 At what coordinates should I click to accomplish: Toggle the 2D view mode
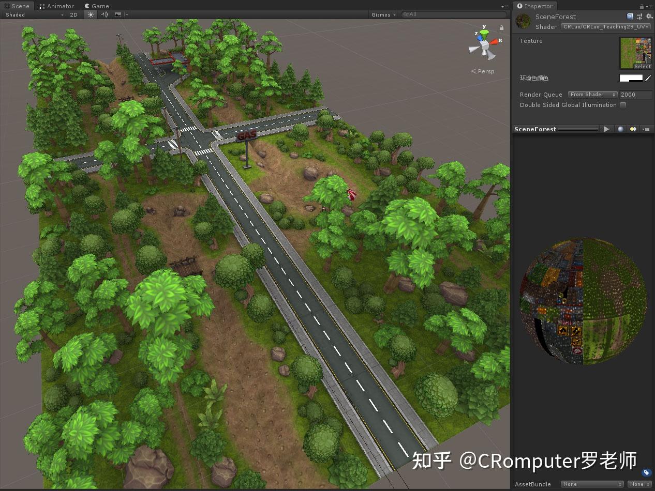point(73,15)
